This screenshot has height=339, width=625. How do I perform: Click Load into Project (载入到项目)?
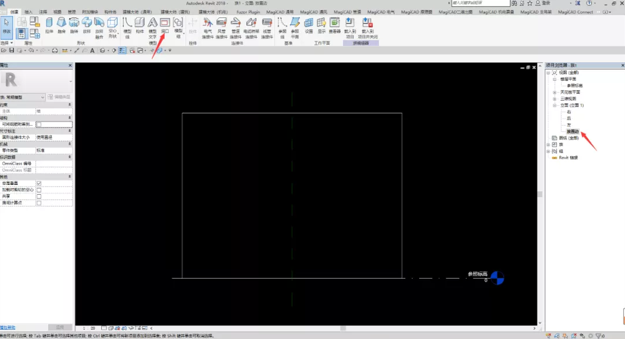pos(350,27)
